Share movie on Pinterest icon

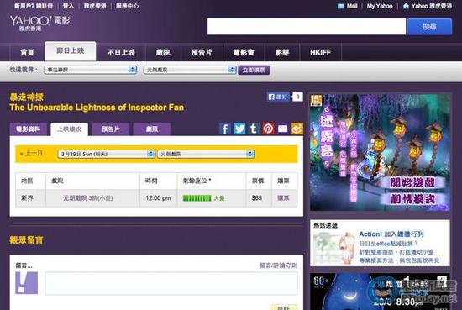[x=268, y=129]
